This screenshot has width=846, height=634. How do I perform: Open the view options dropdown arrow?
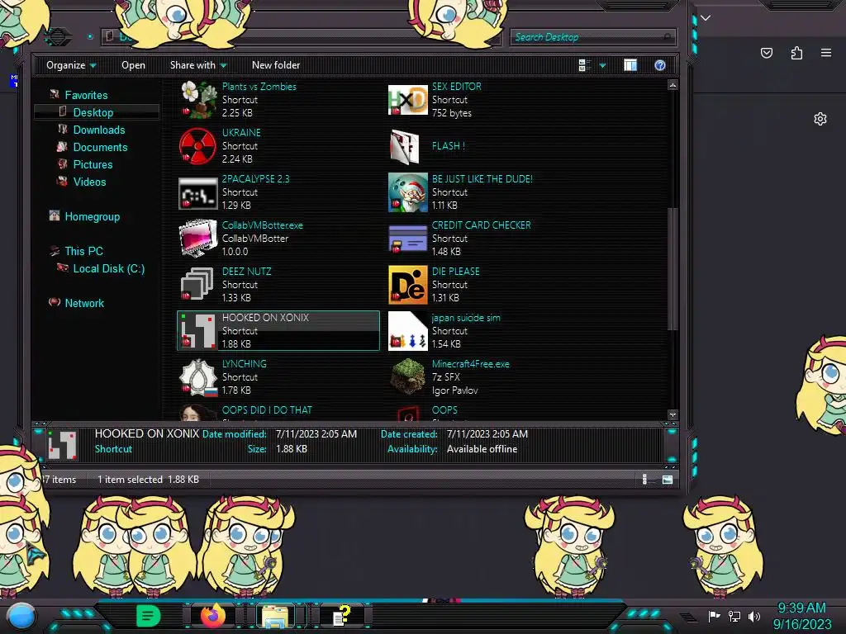[602, 66]
